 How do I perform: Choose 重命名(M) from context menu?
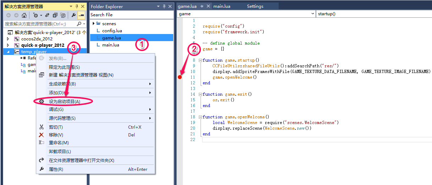95,143
